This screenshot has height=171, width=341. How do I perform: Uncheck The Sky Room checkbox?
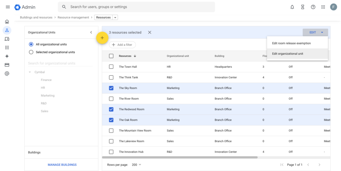(x=111, y=88)
